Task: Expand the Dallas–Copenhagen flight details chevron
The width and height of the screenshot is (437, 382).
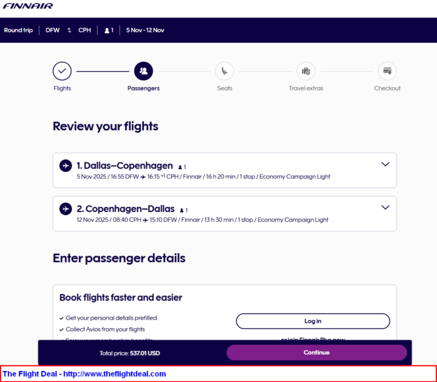Action: tap(385, 164)
